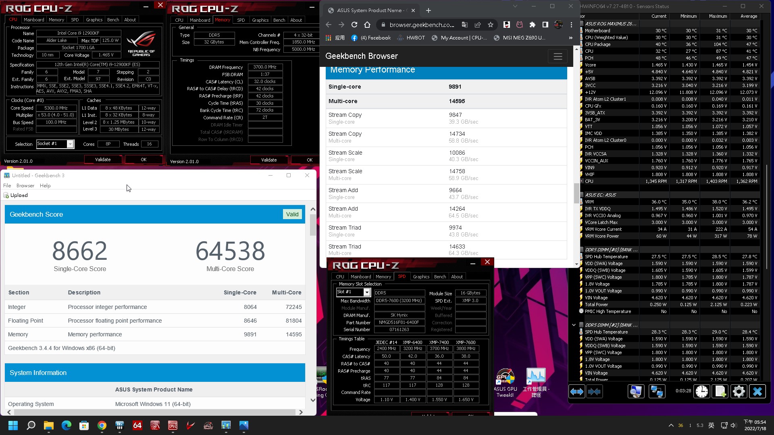This screenshot has width=774, height=435.
Task: Collapse DDR5 DIMM [#2] sensor group
Action: pyautogui.click(x=574, y=325)
